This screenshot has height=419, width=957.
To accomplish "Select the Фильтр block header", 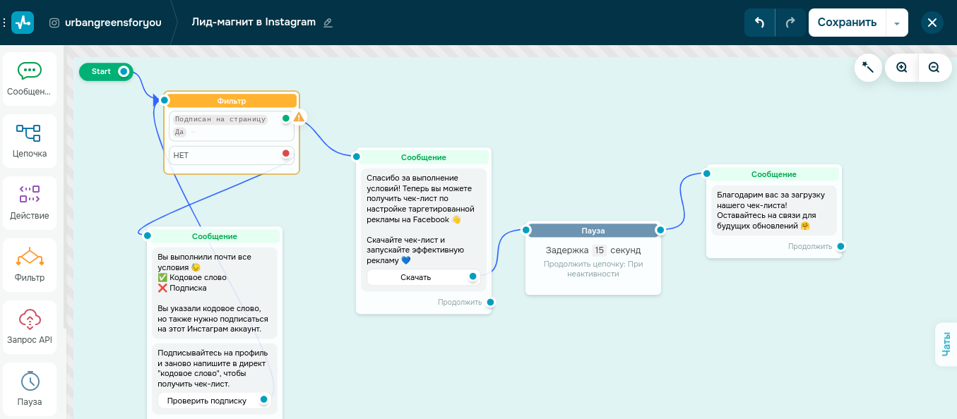I will (232, 101).
